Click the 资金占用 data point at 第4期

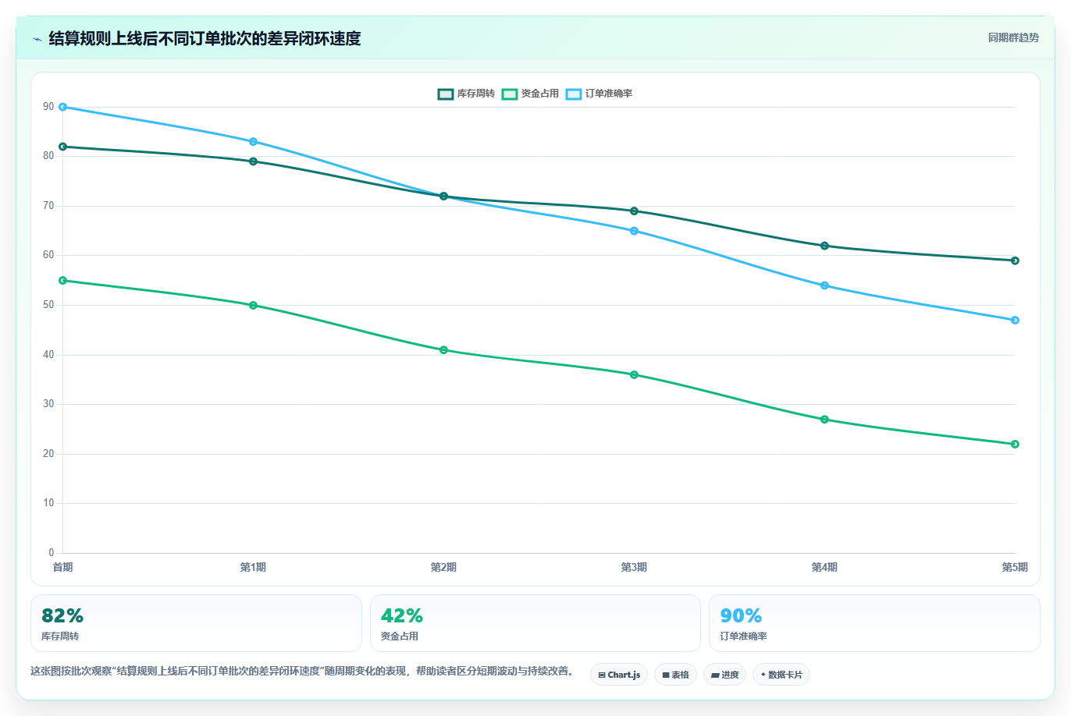point(824,419)
